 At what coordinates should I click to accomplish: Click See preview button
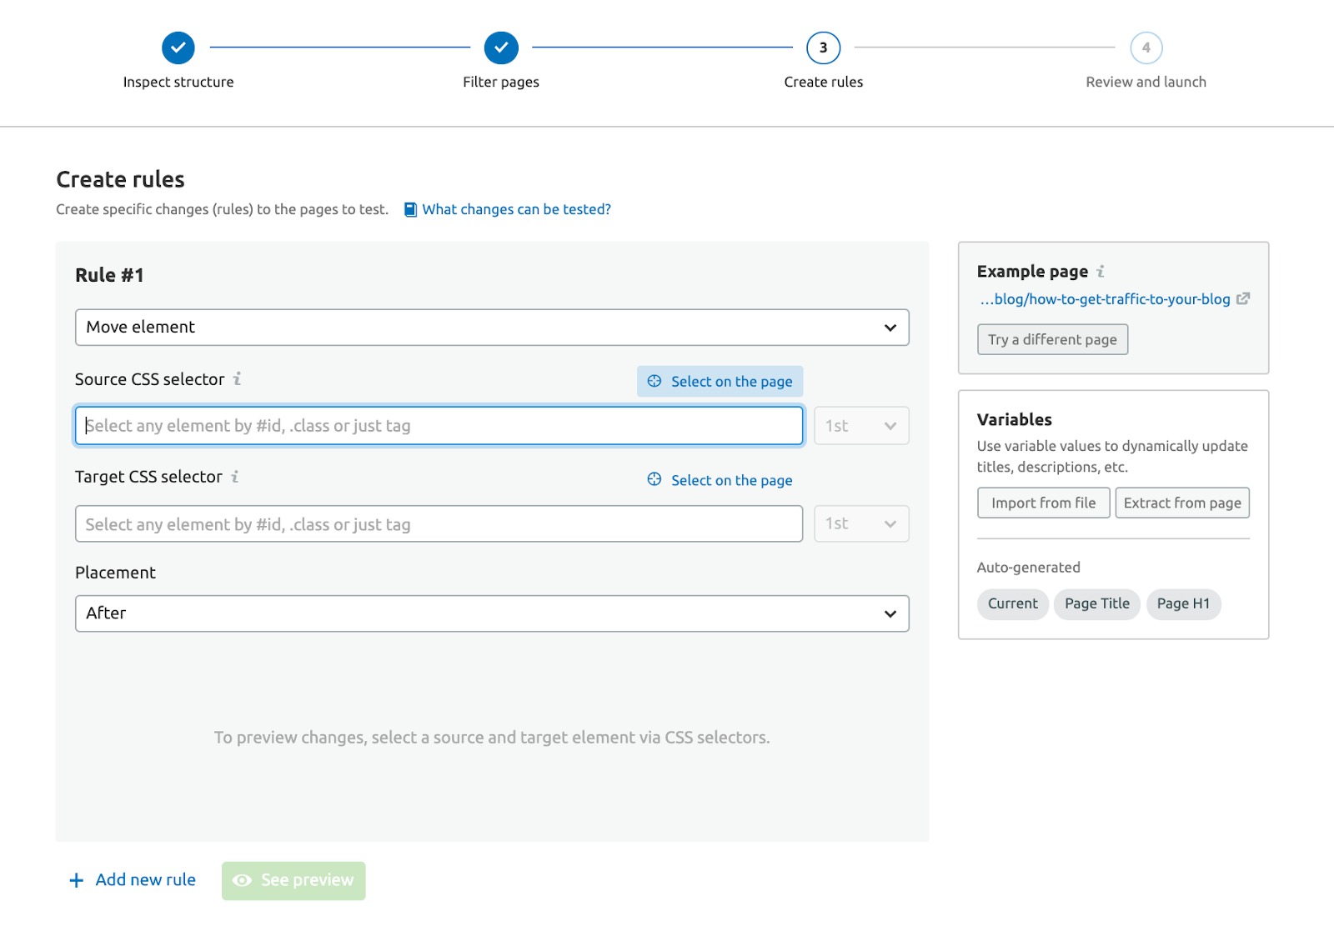click(x=293, y=880)
